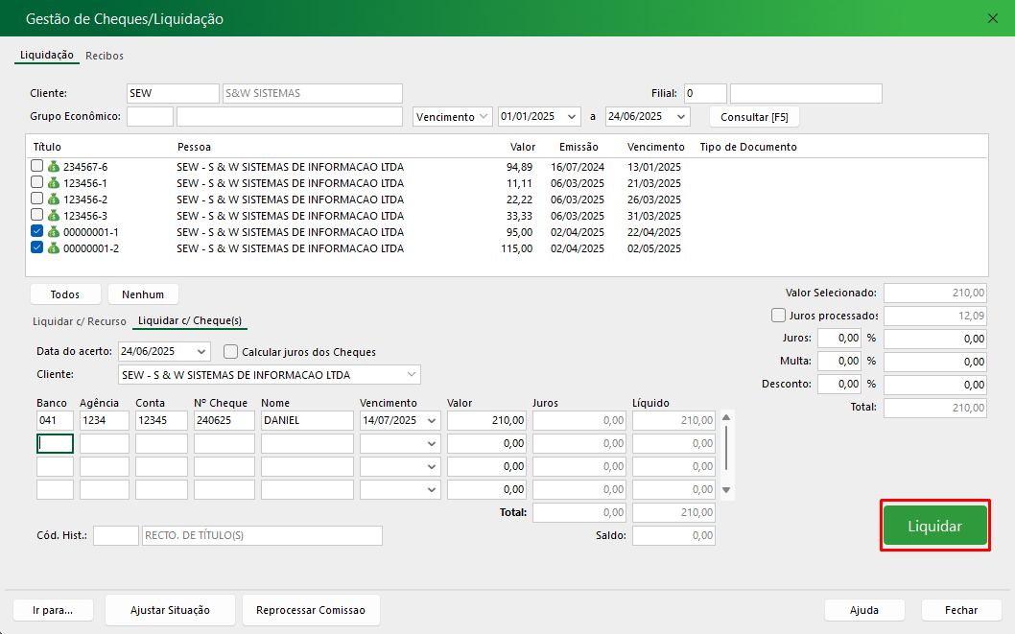Expand the Data do acerto date picker

(201, 352)
